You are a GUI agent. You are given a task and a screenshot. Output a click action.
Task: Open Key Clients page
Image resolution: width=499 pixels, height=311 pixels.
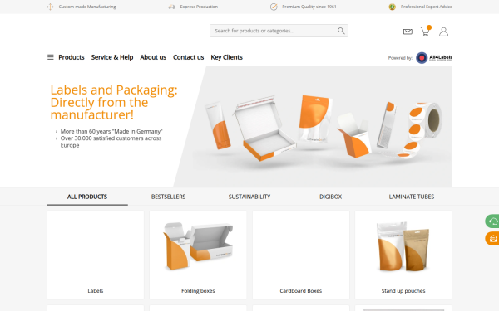226,57
